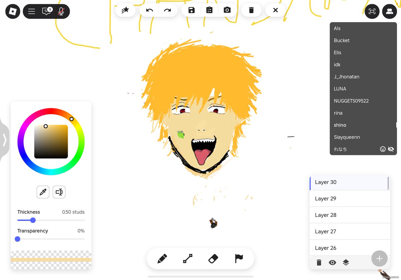Select the Flag tool
This screenshot has height=280, width=401.
pyautogui.click(x=239, y=259)
